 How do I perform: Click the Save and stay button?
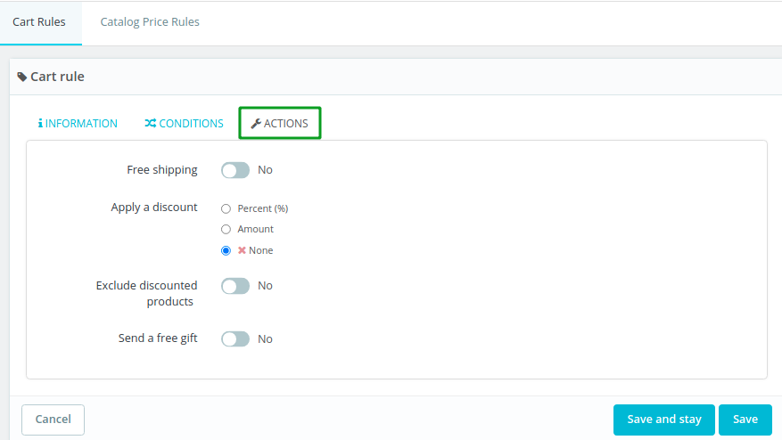click(663, 420)
